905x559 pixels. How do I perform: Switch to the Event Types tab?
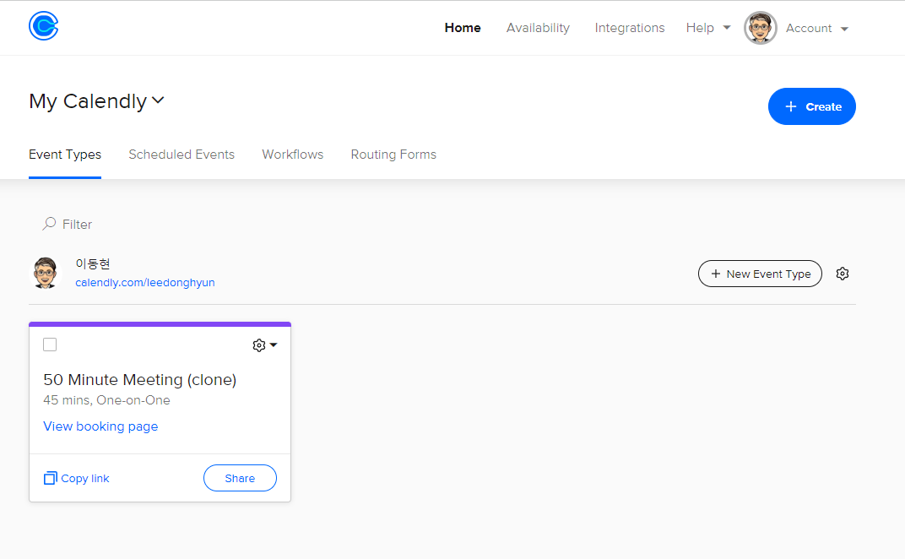[x=65, y=155]
